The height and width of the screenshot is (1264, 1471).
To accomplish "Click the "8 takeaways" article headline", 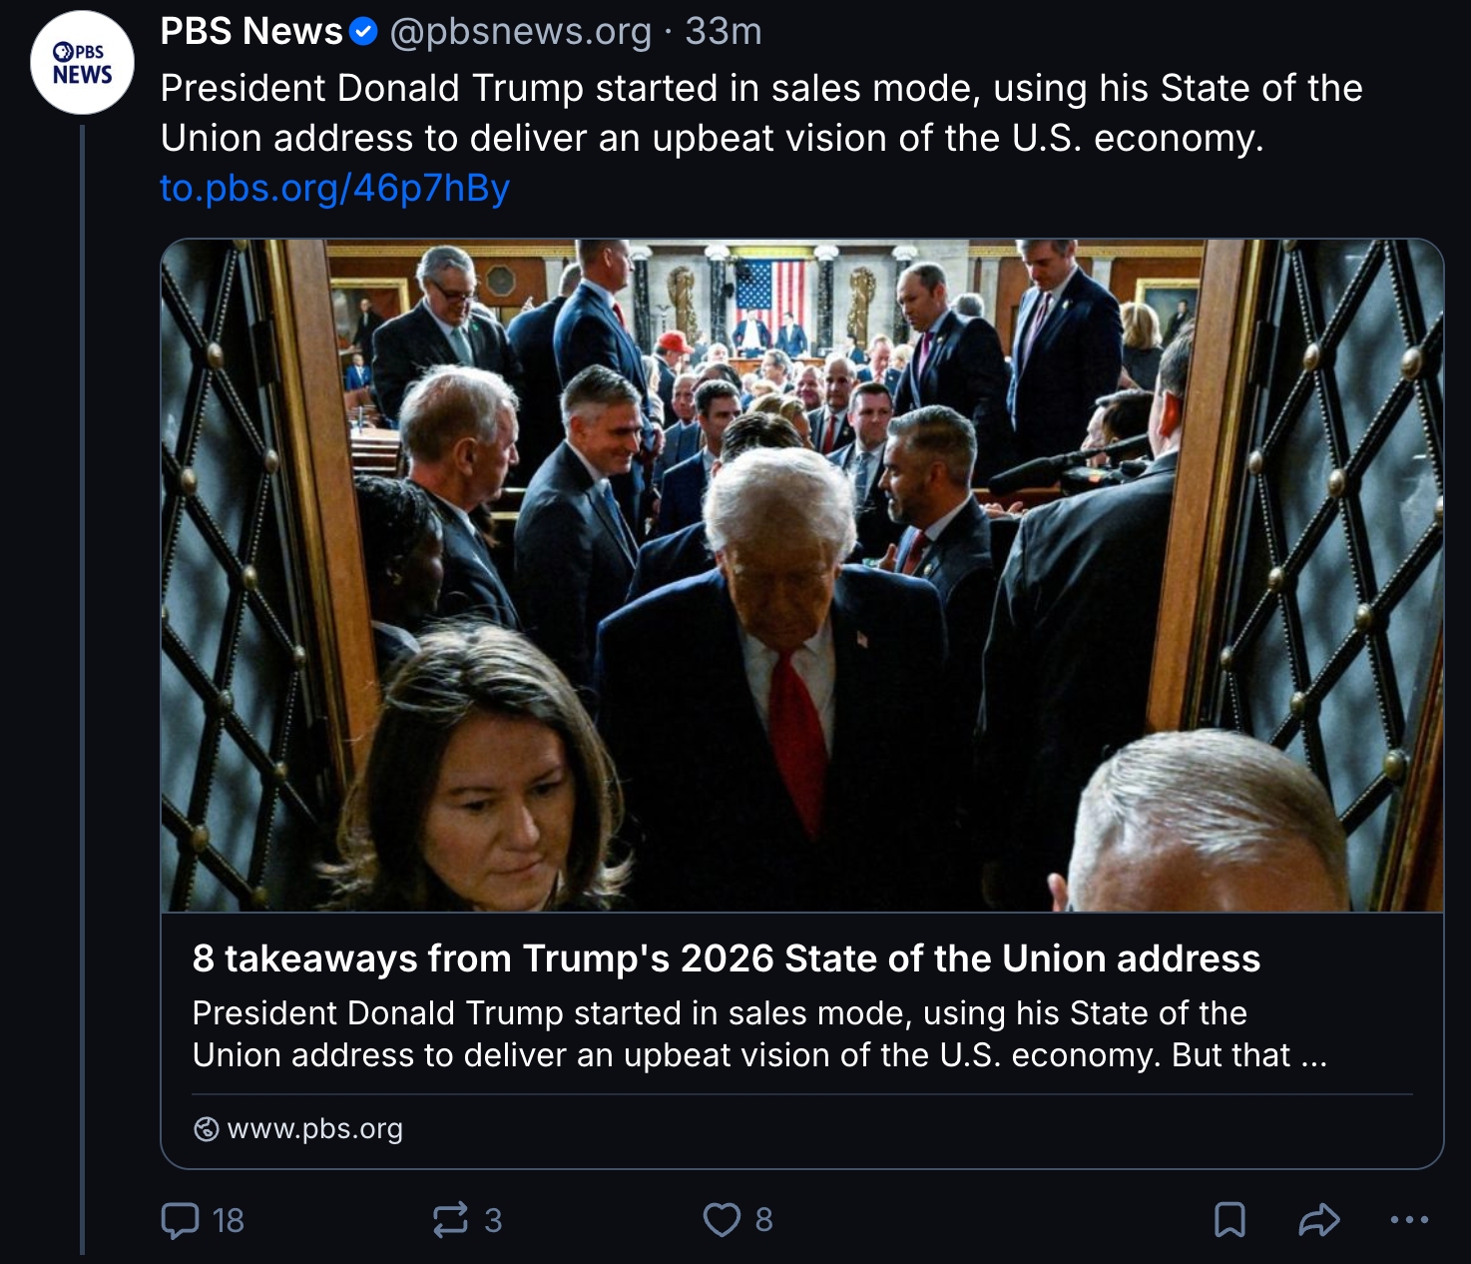I will click(x=726, y=958).
